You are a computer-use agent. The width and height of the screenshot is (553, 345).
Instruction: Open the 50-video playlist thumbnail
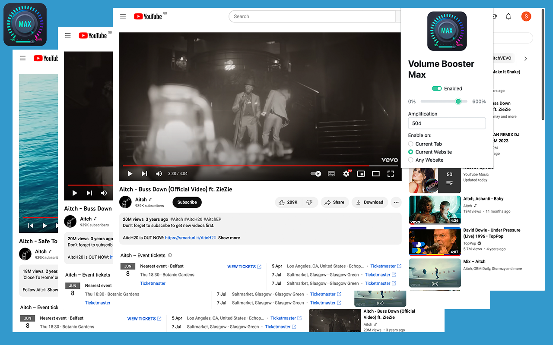point(435,180)
